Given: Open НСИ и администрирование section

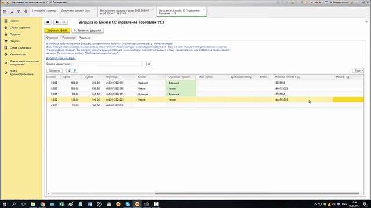Looking at the screenshot, I should 21,73.
